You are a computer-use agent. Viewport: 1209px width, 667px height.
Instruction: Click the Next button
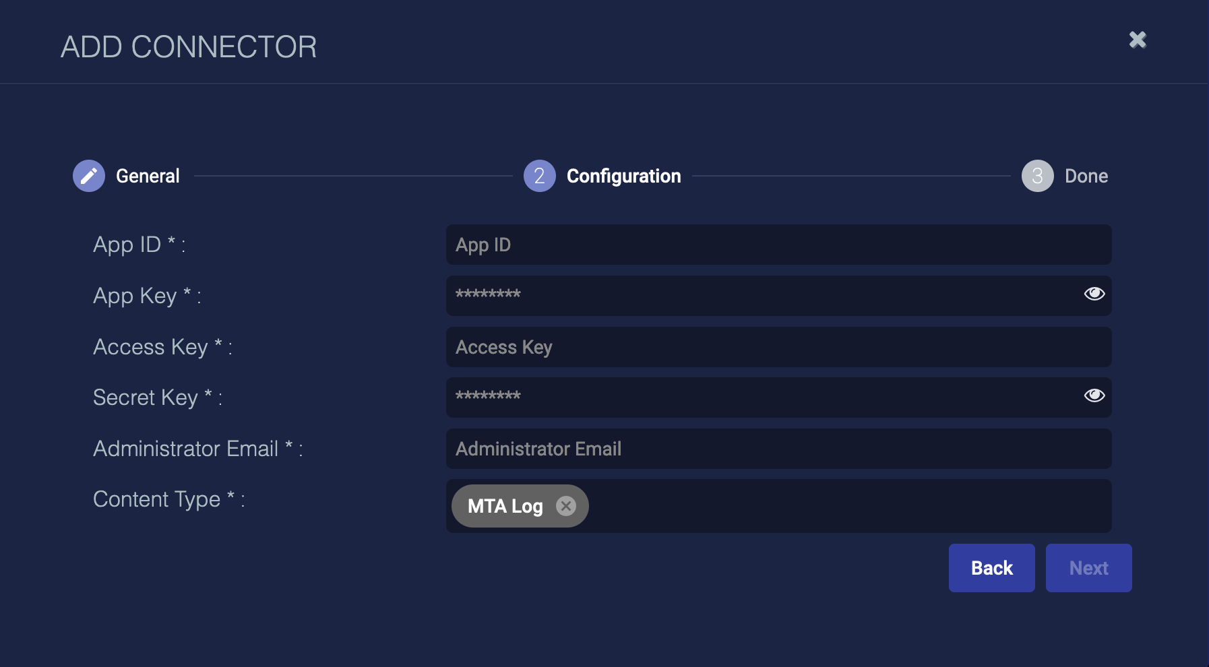tap(1088, 568)
